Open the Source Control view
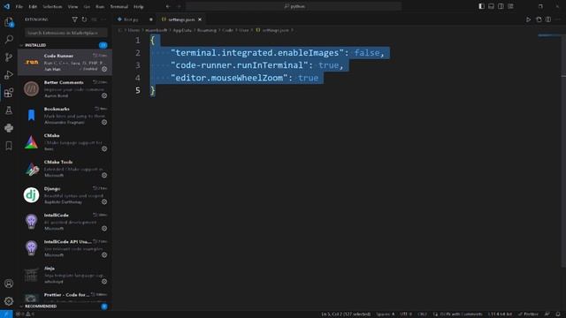 pos(9,57)
